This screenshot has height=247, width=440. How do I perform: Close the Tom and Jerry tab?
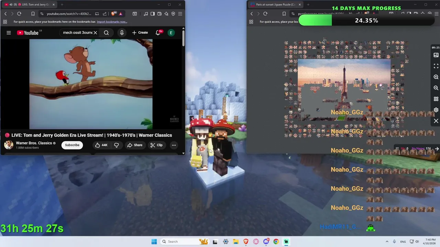pyautogui.click(x=54, y=4)
